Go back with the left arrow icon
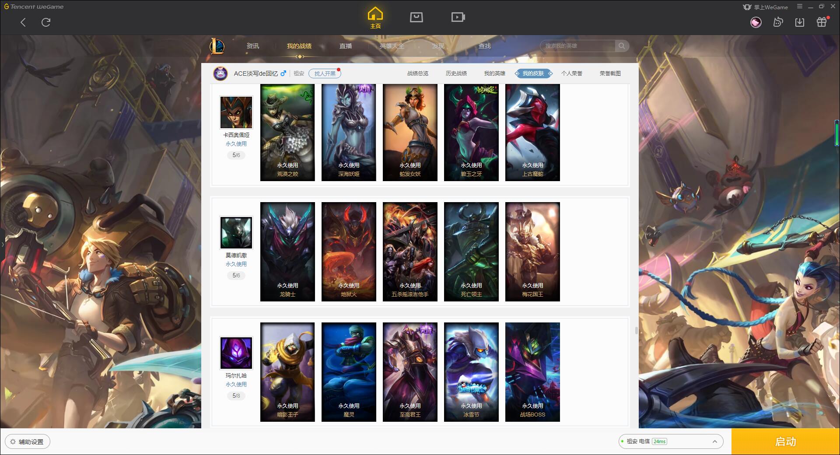This screenshot has height=455, width=840. pyautogui.click(x=23, y=22)
